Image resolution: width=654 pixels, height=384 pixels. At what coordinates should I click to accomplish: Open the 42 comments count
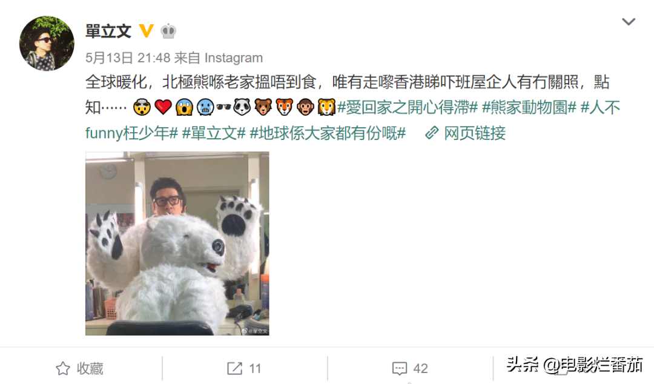(x=420, y=369)
